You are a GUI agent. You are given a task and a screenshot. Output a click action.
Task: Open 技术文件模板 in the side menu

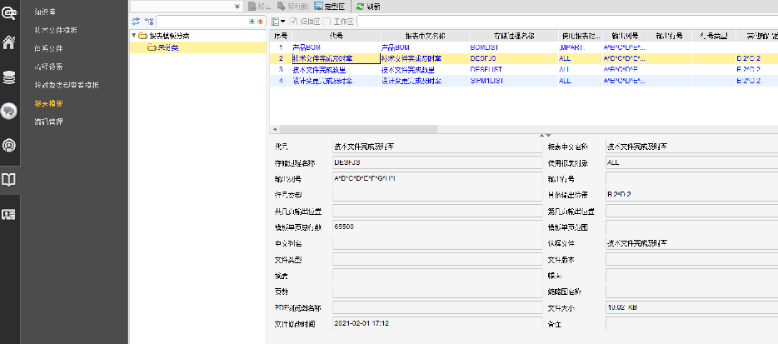pos(56,30)
